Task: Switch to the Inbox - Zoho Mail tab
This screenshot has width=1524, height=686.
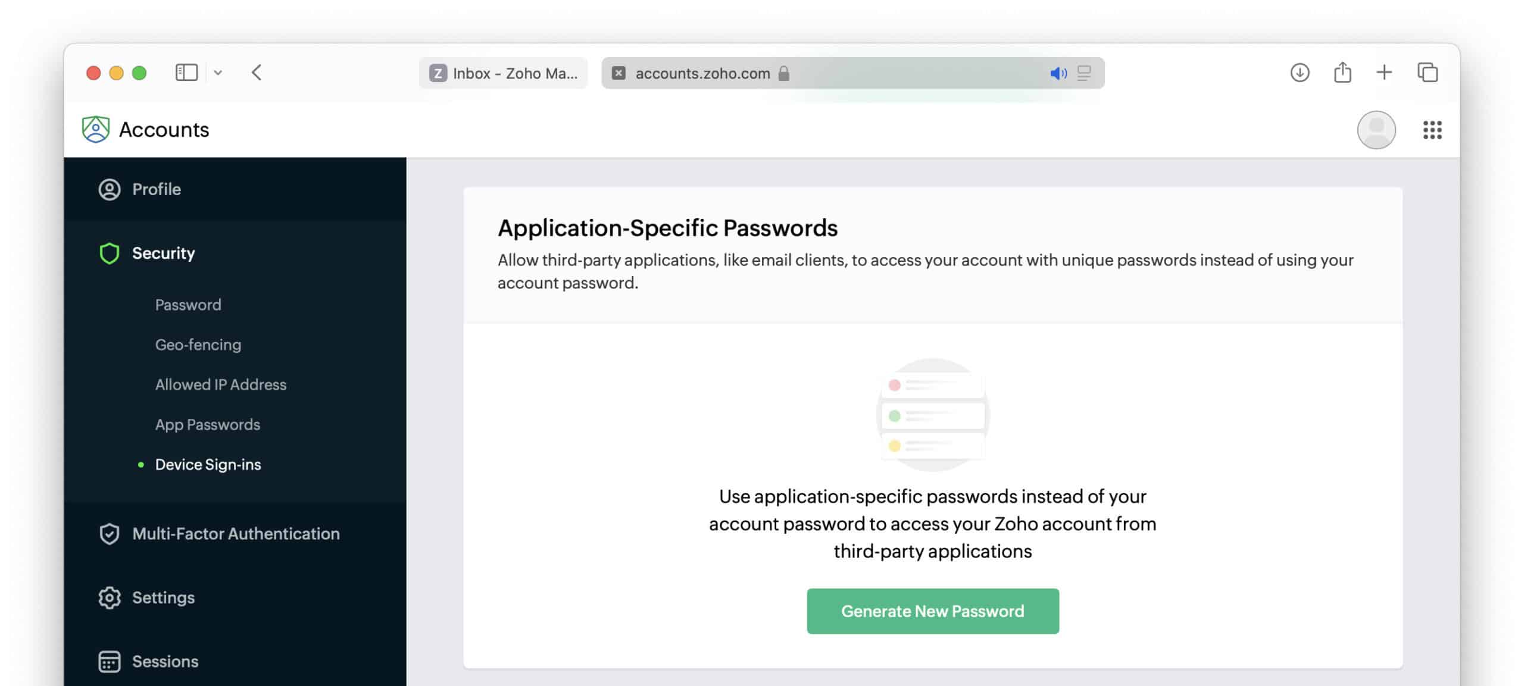Action: (x=503, y=74)
